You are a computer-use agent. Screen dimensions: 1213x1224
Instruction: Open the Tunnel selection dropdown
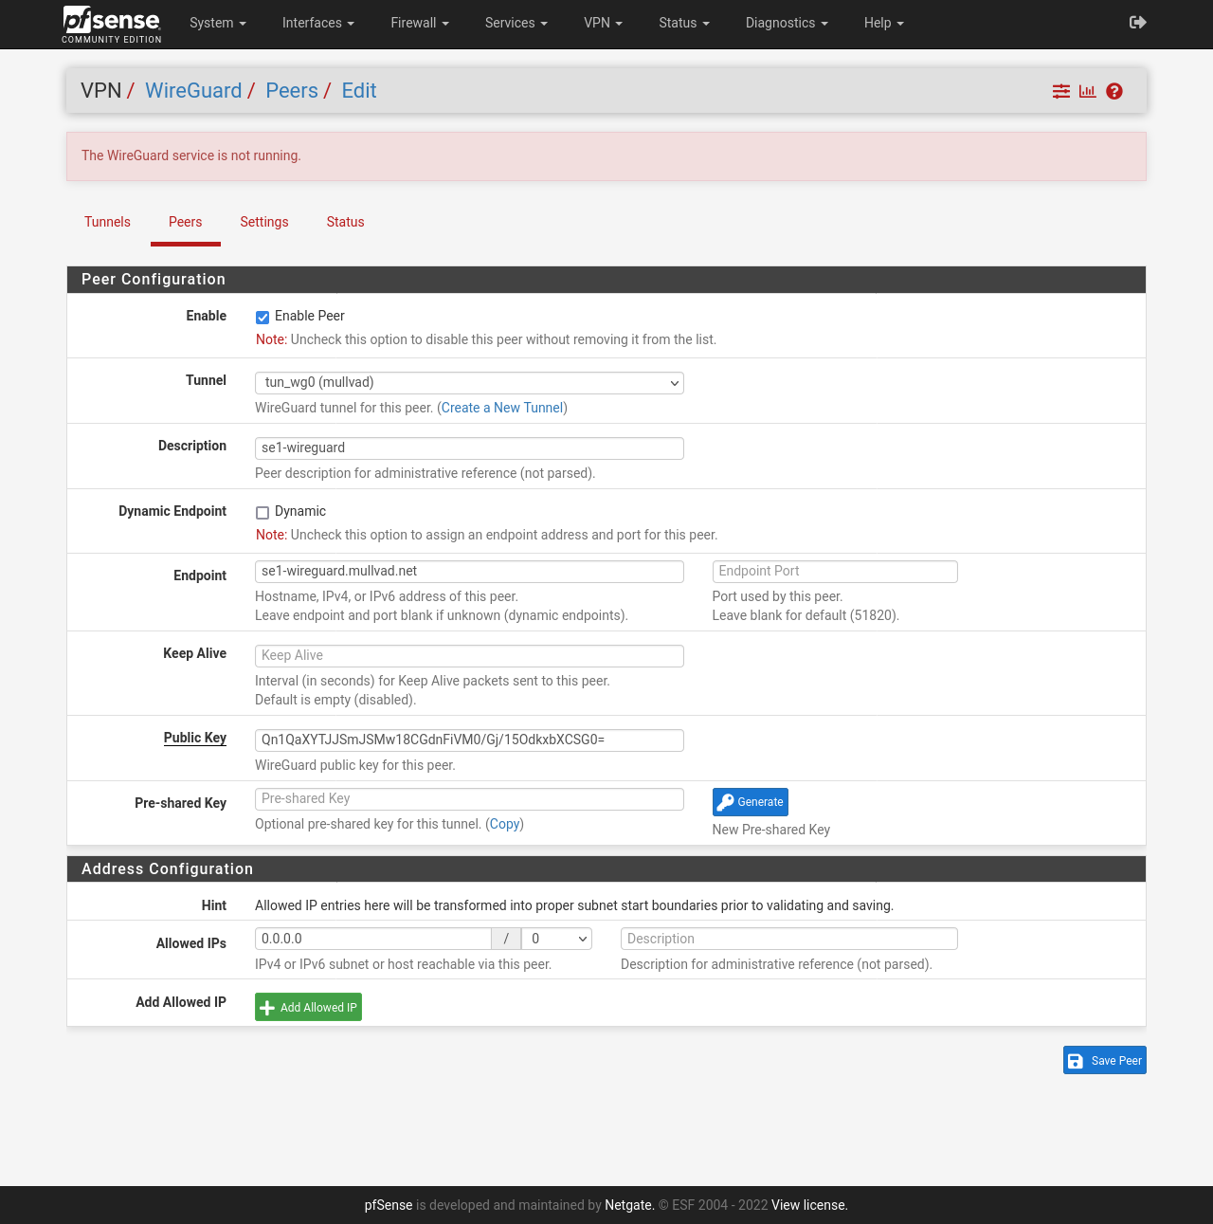[x=469, y=383]
